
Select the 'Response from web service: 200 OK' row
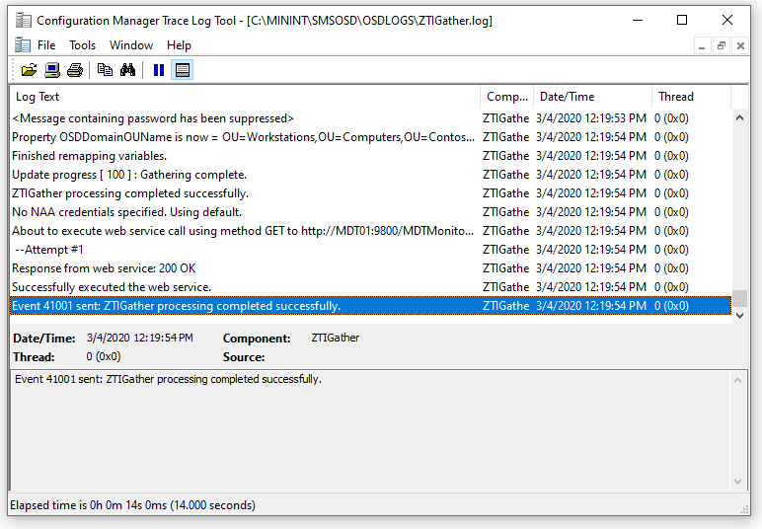104,268
